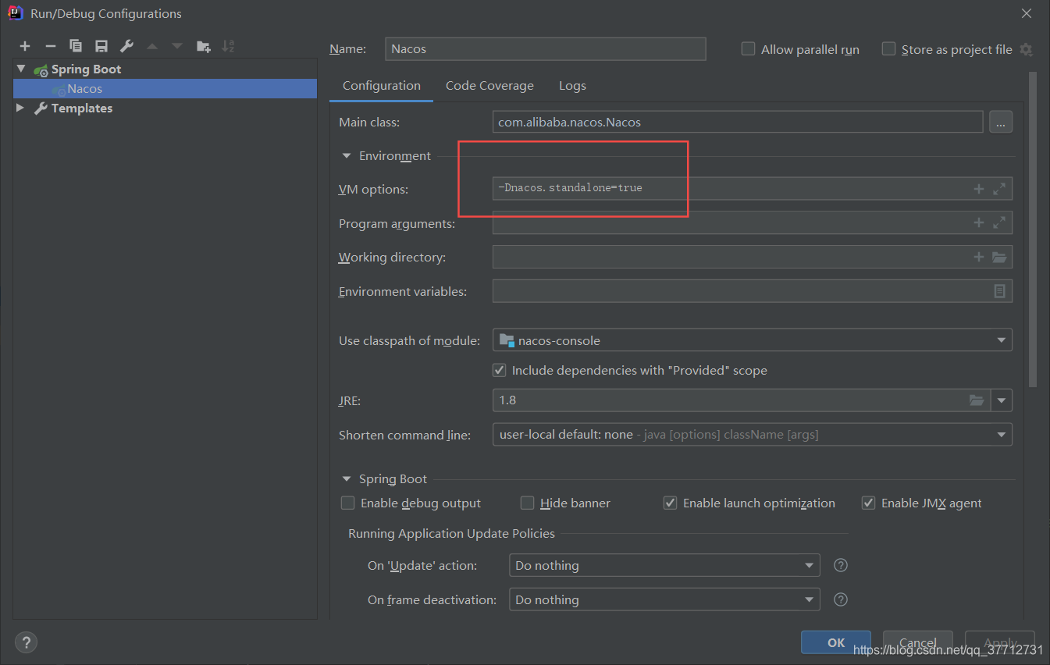Switch to the Code Coverage tab

(489, 86)
